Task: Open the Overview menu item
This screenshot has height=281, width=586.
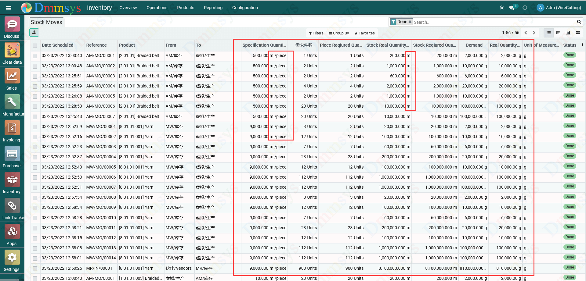Action: [128, 8]
